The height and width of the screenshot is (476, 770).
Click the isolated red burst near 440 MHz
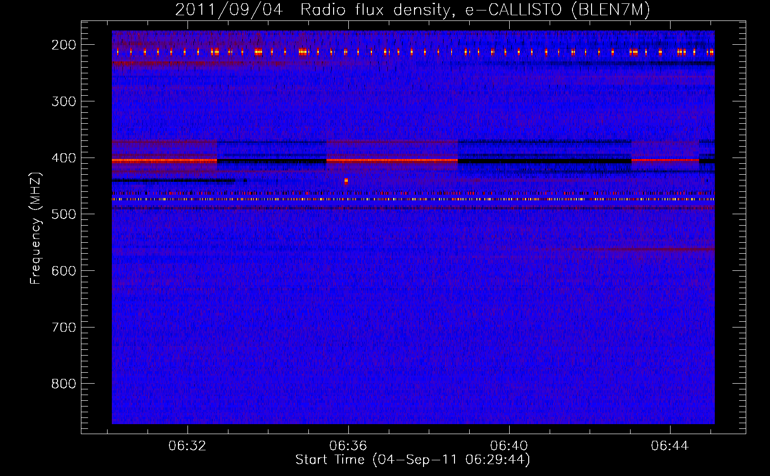[x=346, y=181]
